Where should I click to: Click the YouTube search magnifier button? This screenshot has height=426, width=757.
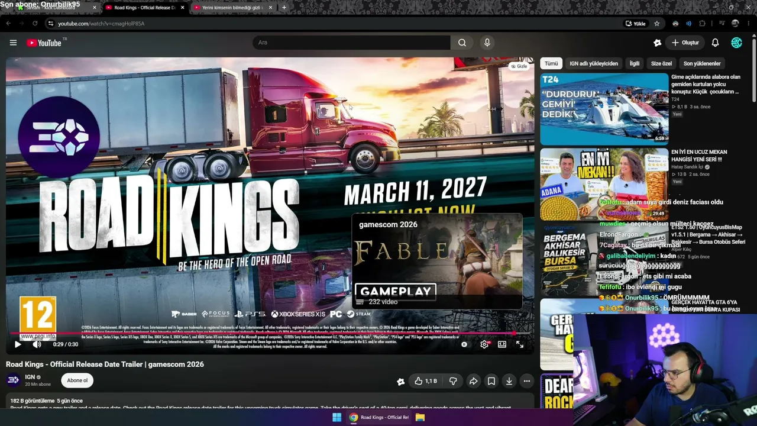[x=462, y=43]
